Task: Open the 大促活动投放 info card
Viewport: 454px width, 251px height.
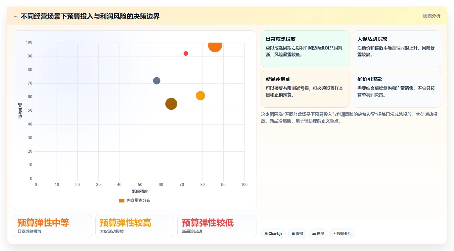Action: pyautogui.click(x=397, y=49)
